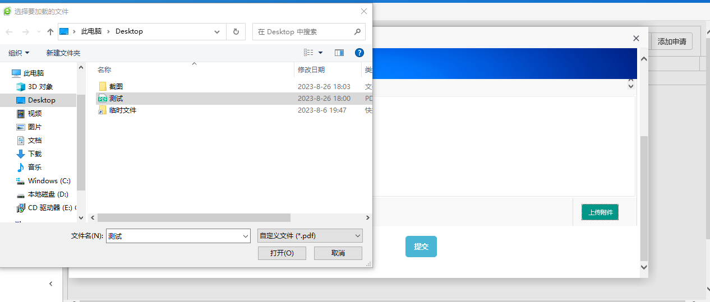Open the help question mark icon
This screenshot has width=710, height=302.
[359, 53]
